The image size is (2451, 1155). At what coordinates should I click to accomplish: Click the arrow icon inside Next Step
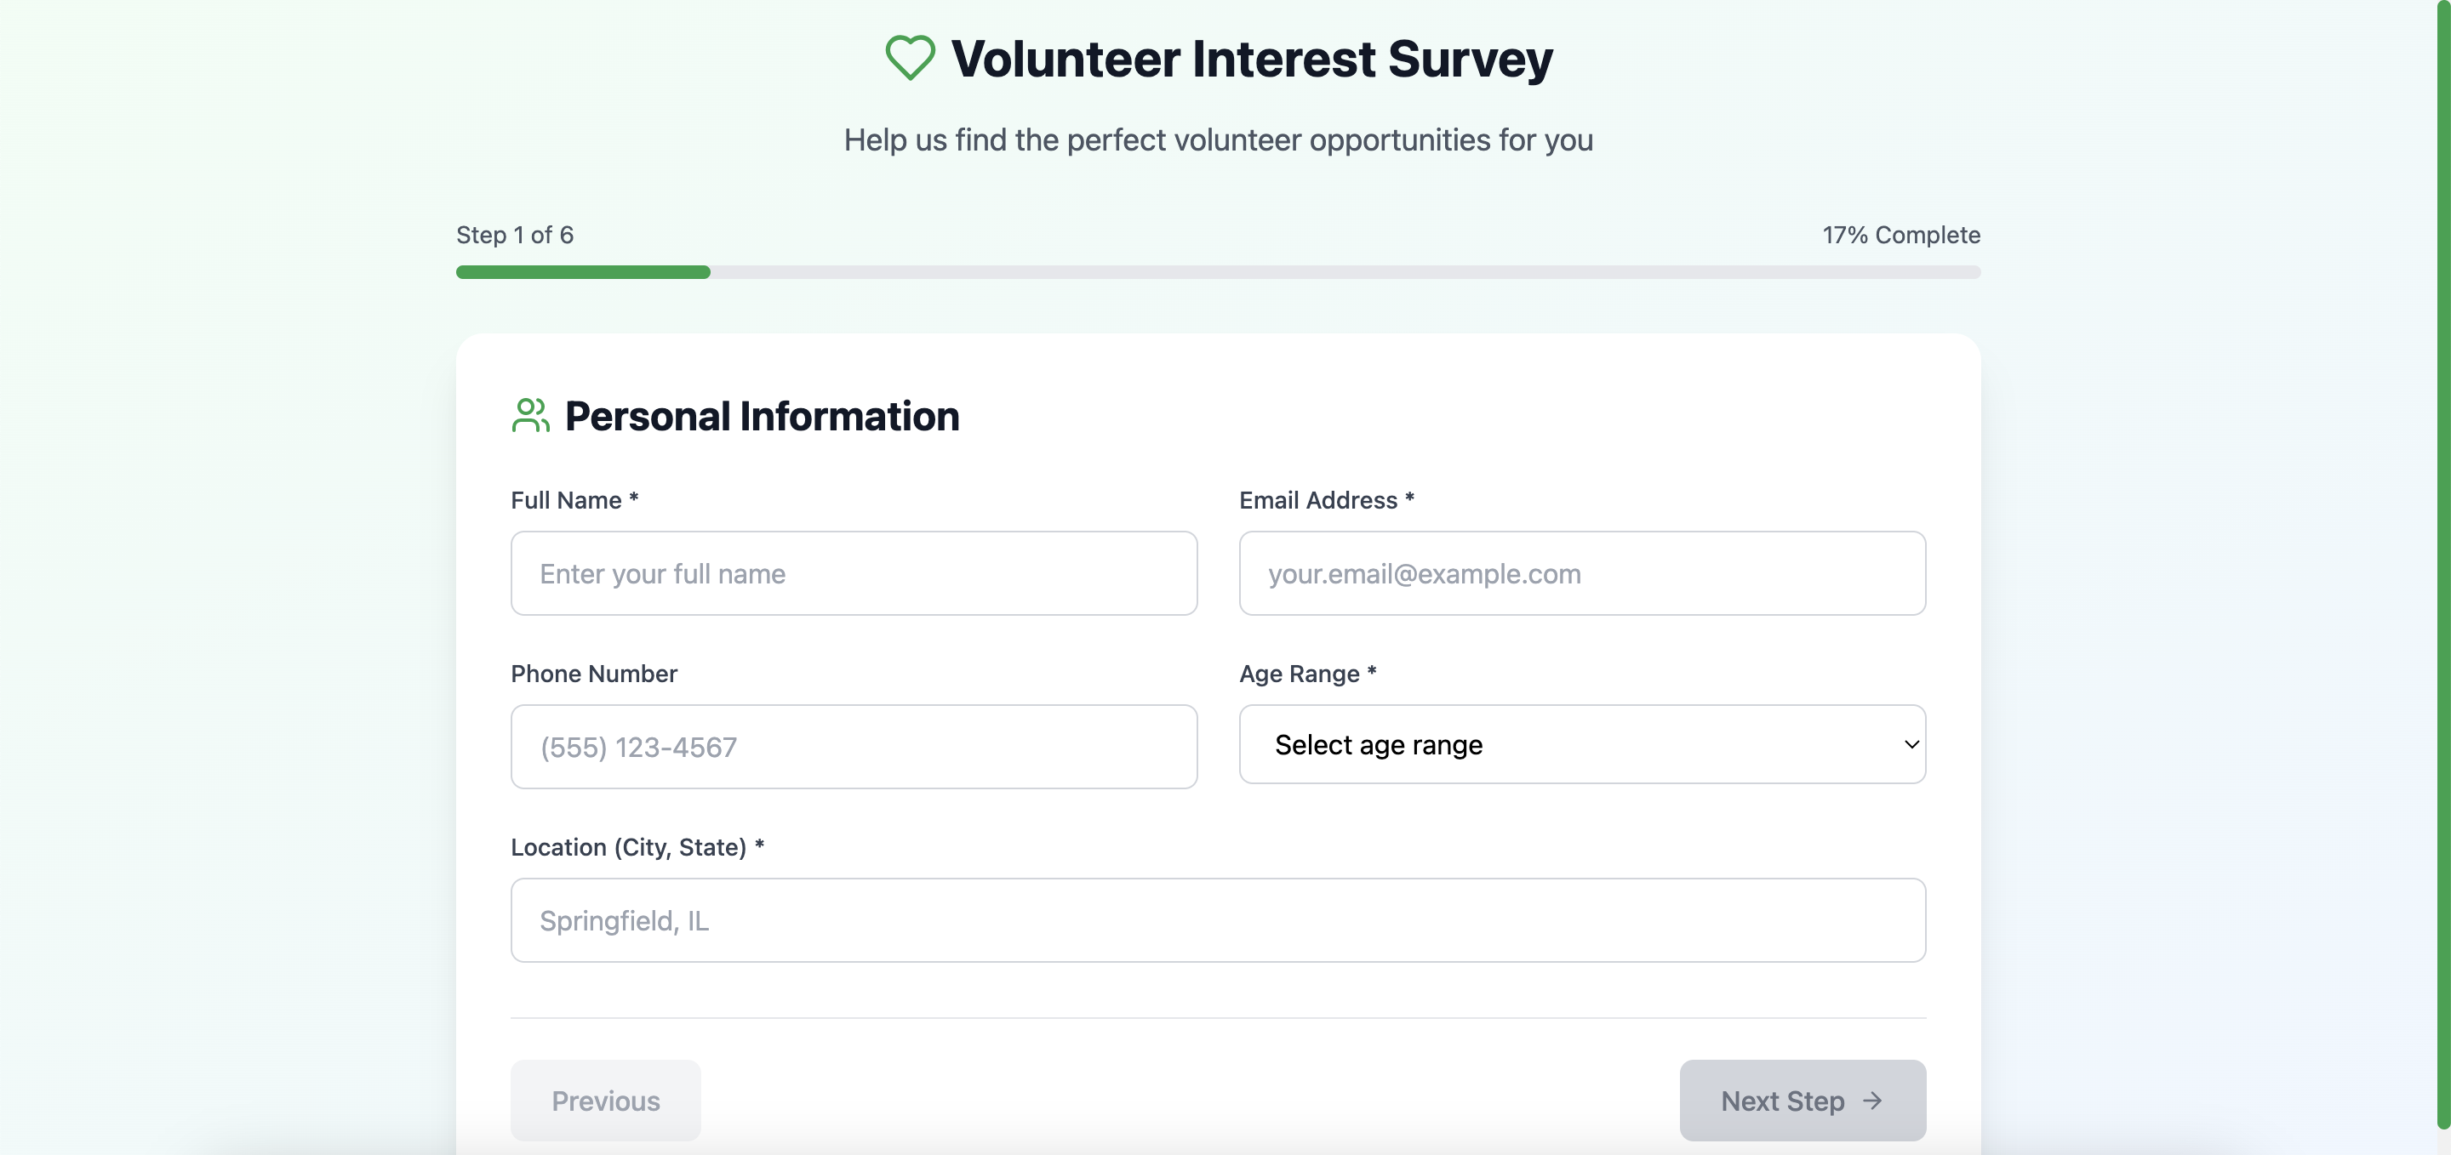1872,1100
